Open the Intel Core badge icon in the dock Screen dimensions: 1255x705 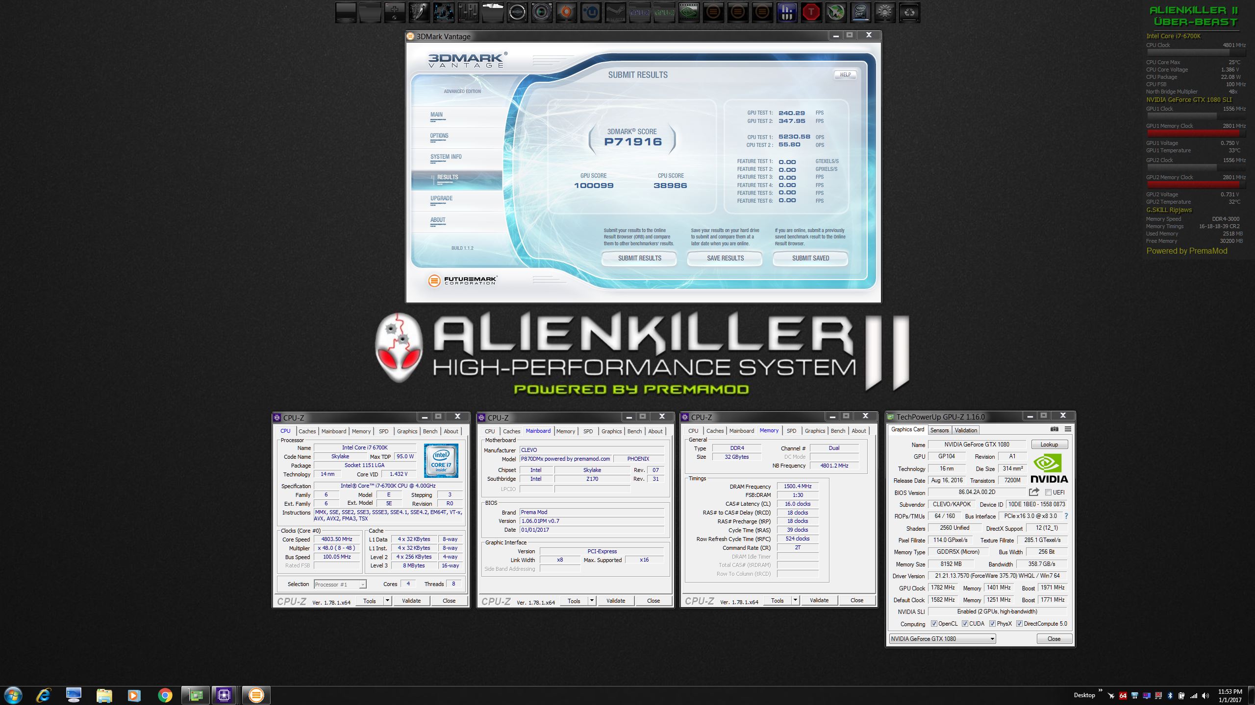tap(860, 12)
